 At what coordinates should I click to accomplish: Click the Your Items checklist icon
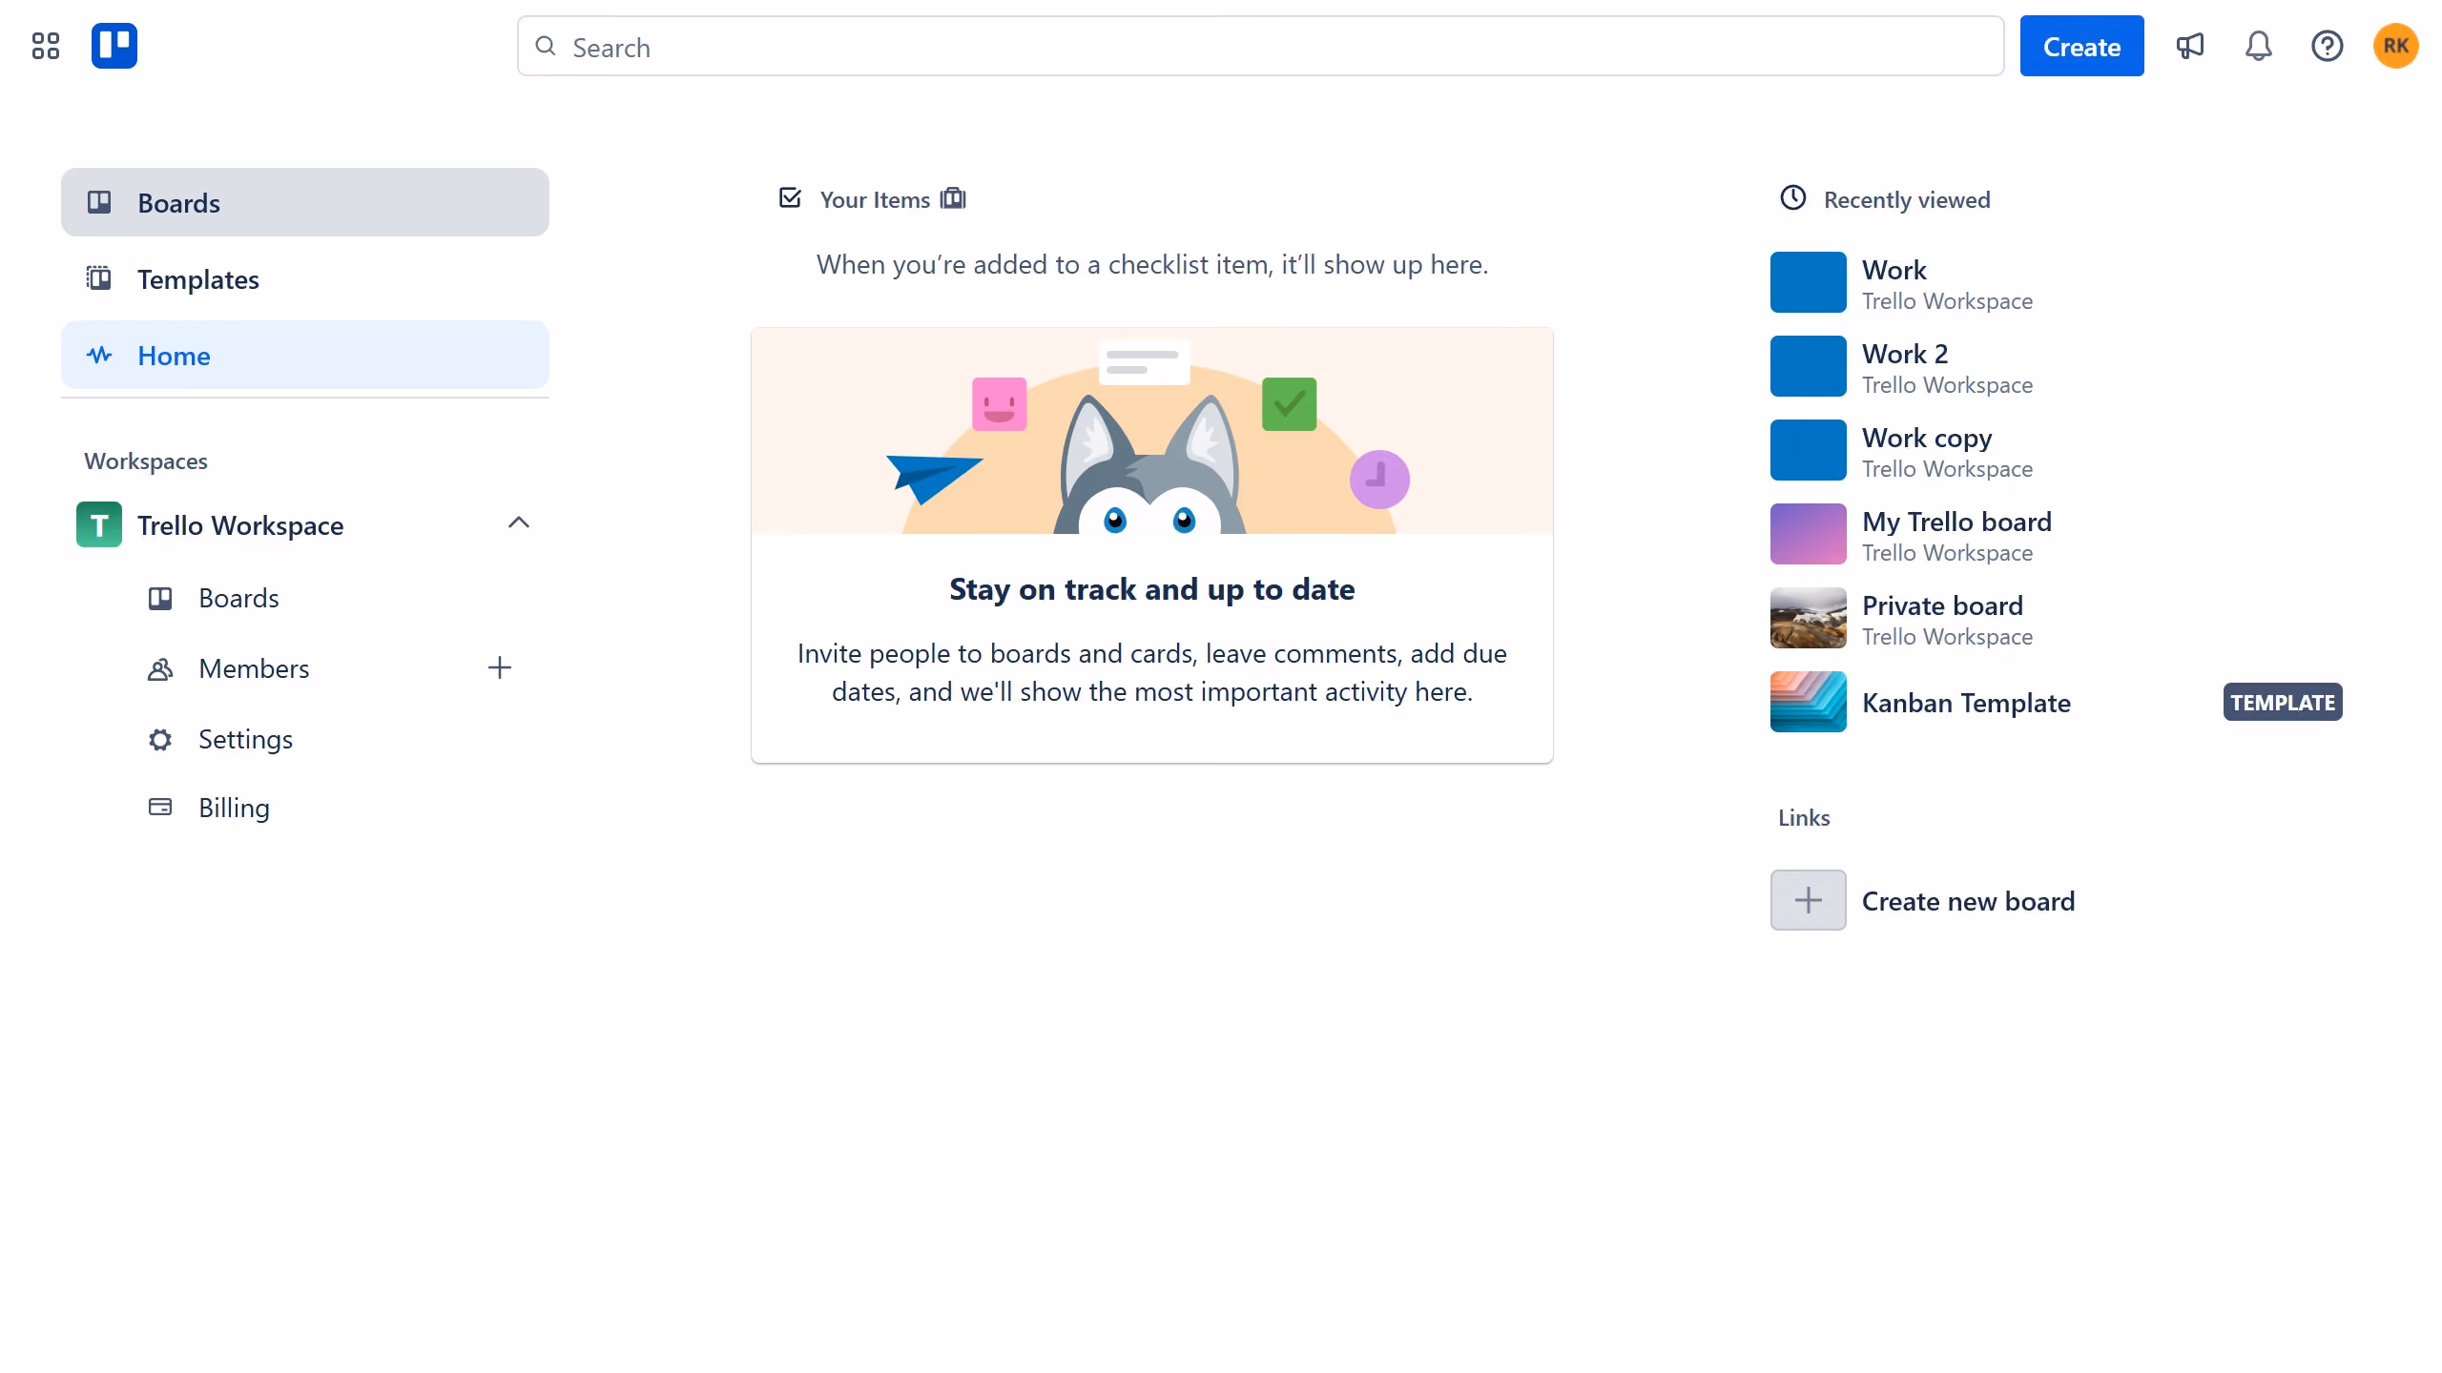point(790,198)
